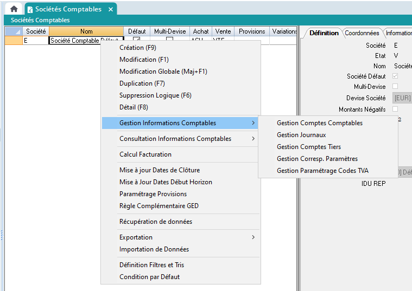Open Gestion Comptes Tiers
This screenshot has height=291, width=412.
coord(309,147)
